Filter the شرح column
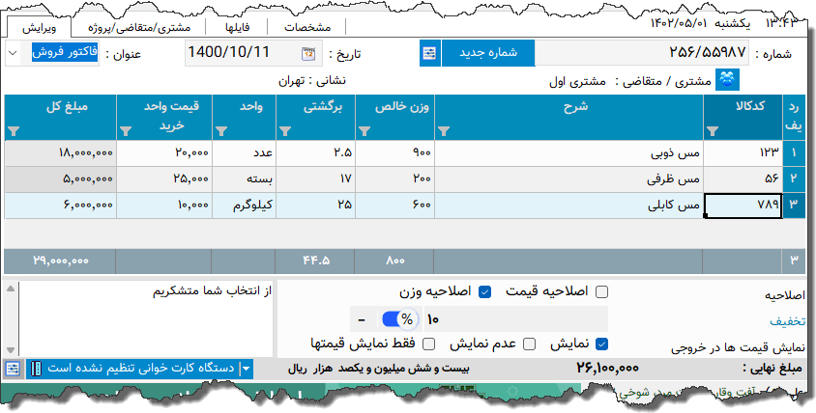 pyautogui.click(x=444, y=131)
